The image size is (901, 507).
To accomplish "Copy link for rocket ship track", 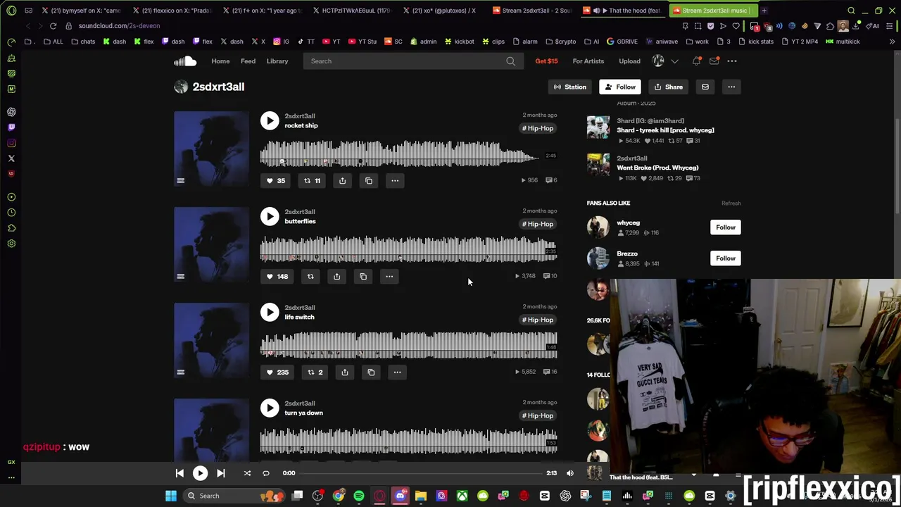I will 369,181.
